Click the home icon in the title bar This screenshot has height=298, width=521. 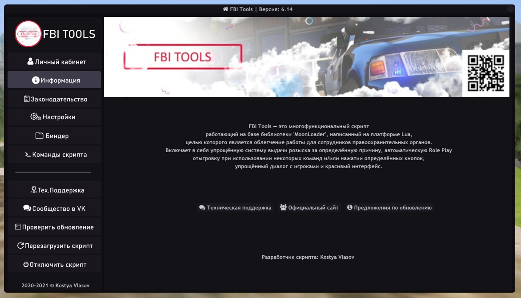pos(226,9)
